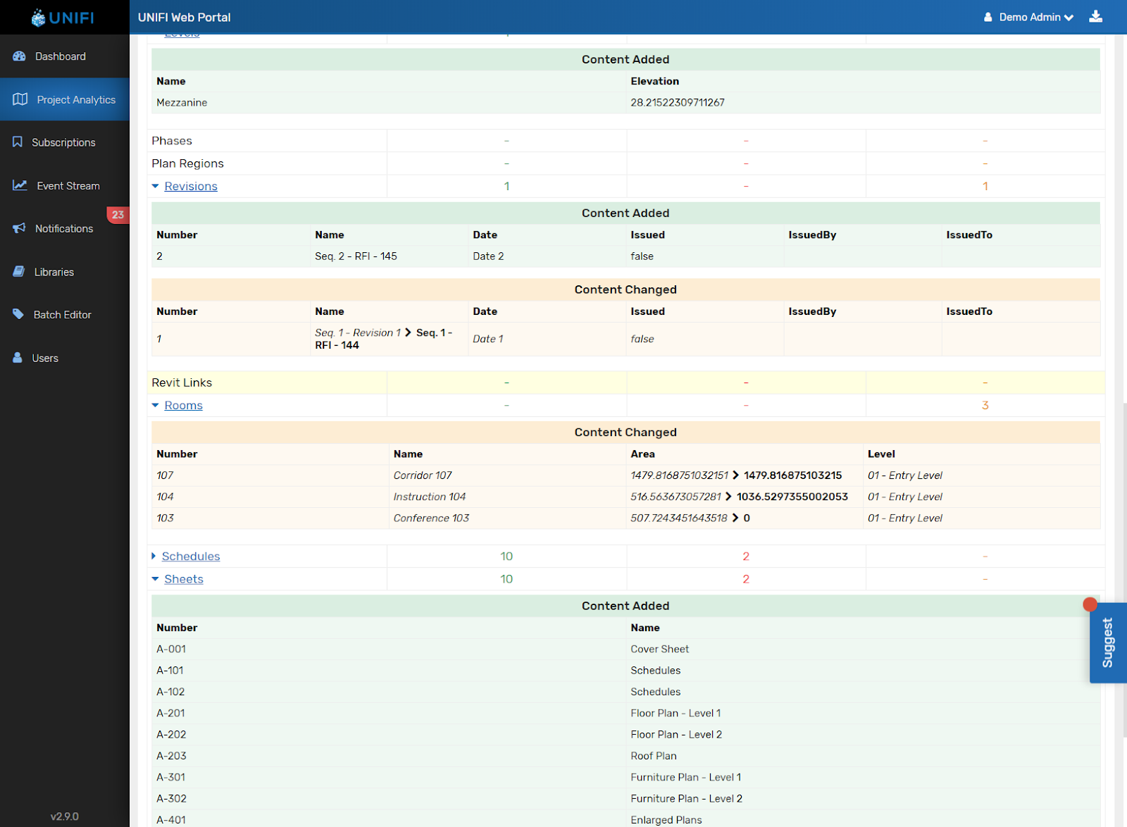Click the Sheets removed count 2
The height and width of the screenshot is (827, 1127).
[x=746, y=579]
